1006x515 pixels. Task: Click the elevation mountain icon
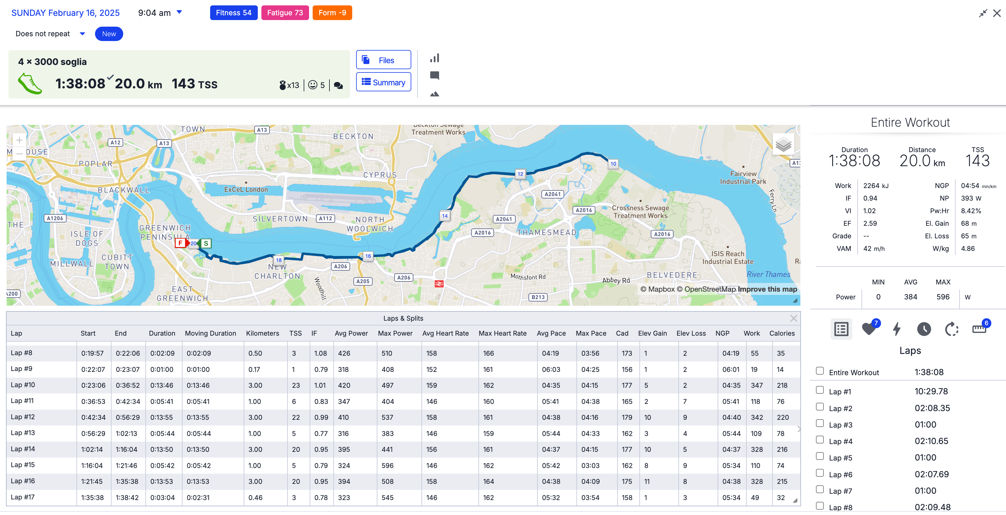(x=434, y=94)
